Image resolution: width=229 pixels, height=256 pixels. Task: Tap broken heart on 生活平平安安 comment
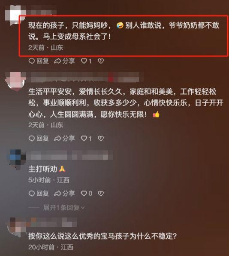(101, 139)
